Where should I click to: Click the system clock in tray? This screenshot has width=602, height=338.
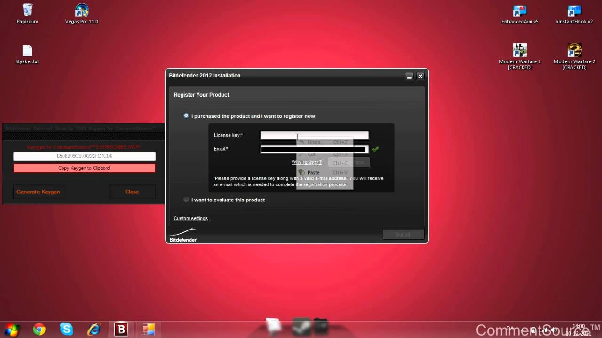[x=578, y=330]
